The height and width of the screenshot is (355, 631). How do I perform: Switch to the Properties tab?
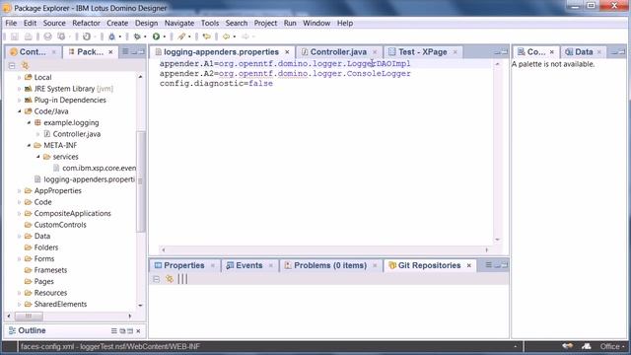coord(184,265)
